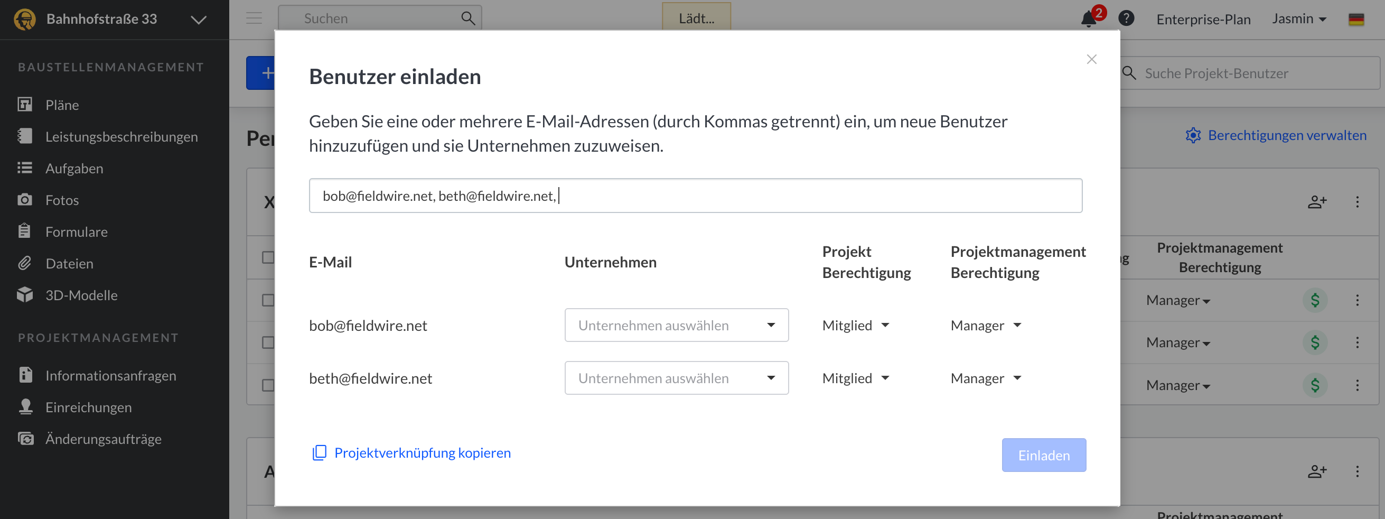Click the Lädt... status badge

coord(696,18)
